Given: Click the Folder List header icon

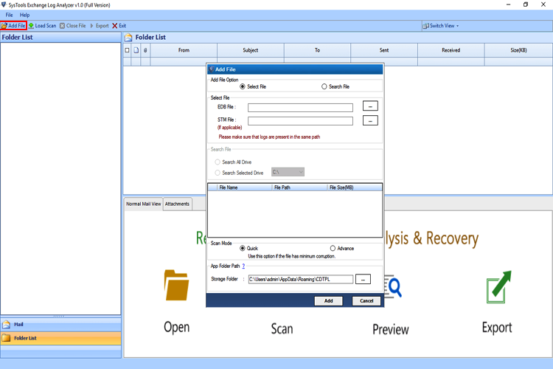Looking at the screenshot, I should (128, 38).
